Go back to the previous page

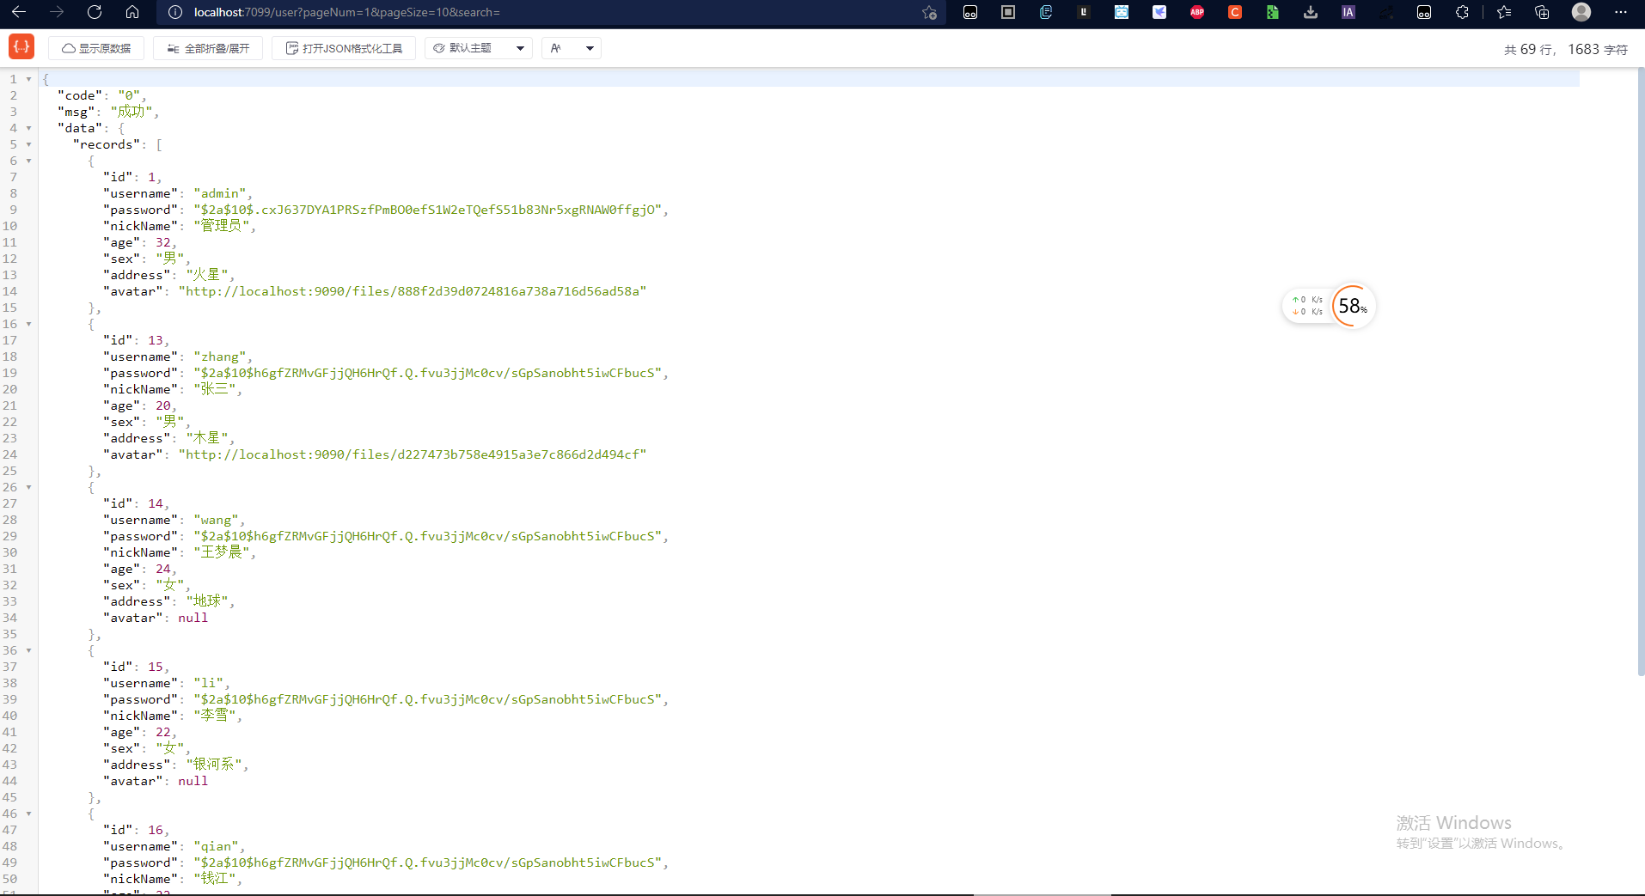[x=19, y=12]
